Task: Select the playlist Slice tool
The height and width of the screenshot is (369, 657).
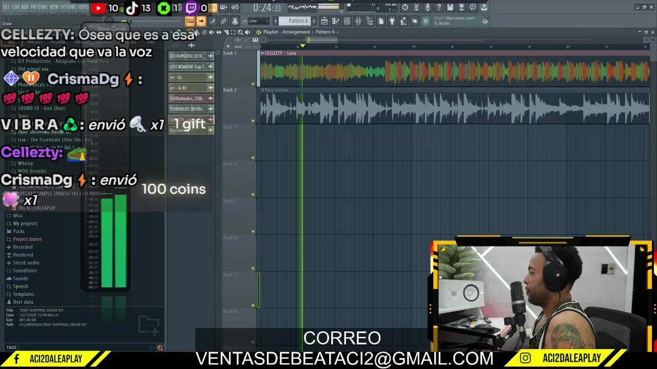Action: coord(226,32)
